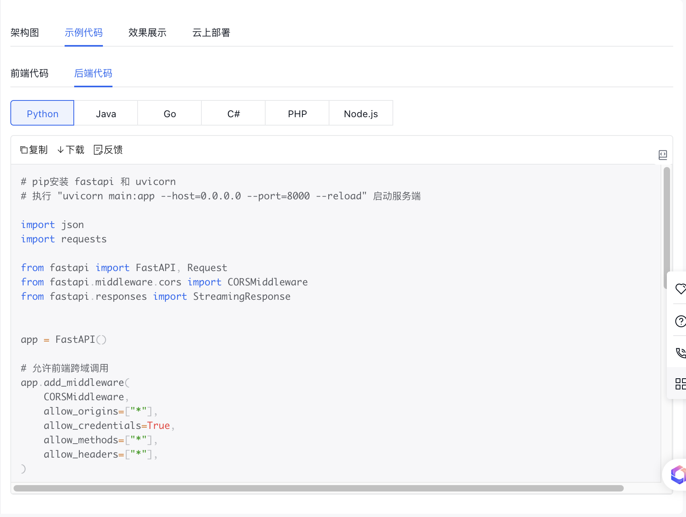This screenshot has height=517, width=686.
Task: Select the 示例代码 tab
Action: point(84,33)
